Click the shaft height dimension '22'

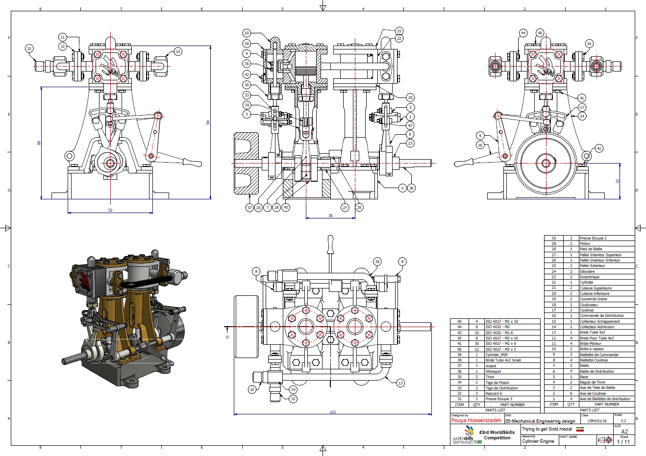click(x=618, y=181)
